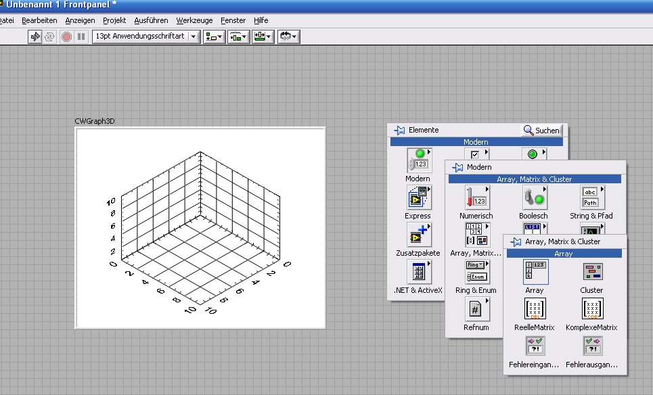Select the Modern palette icon
The width and height of the screenshot is (653, 395).
tap(419, 160)
